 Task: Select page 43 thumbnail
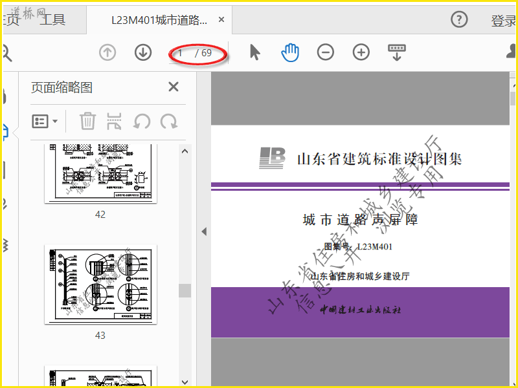[x=101, y=285]
